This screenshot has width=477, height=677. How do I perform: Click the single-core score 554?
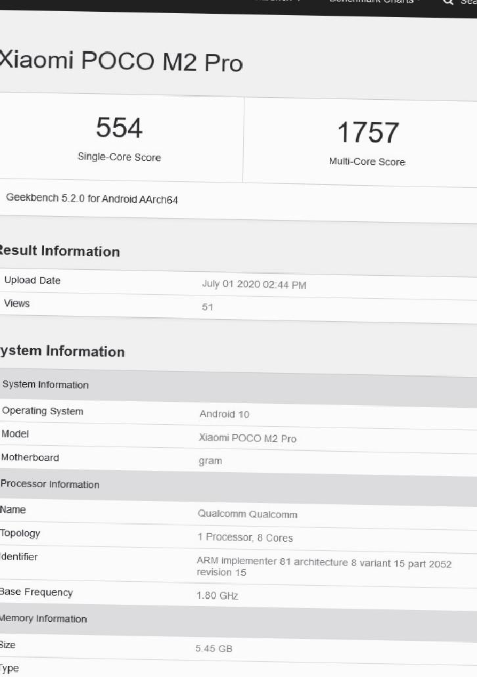(x=120, y=127)
